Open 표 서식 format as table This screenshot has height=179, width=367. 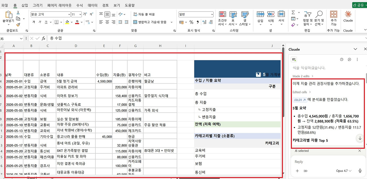click(x=233, y=19)
